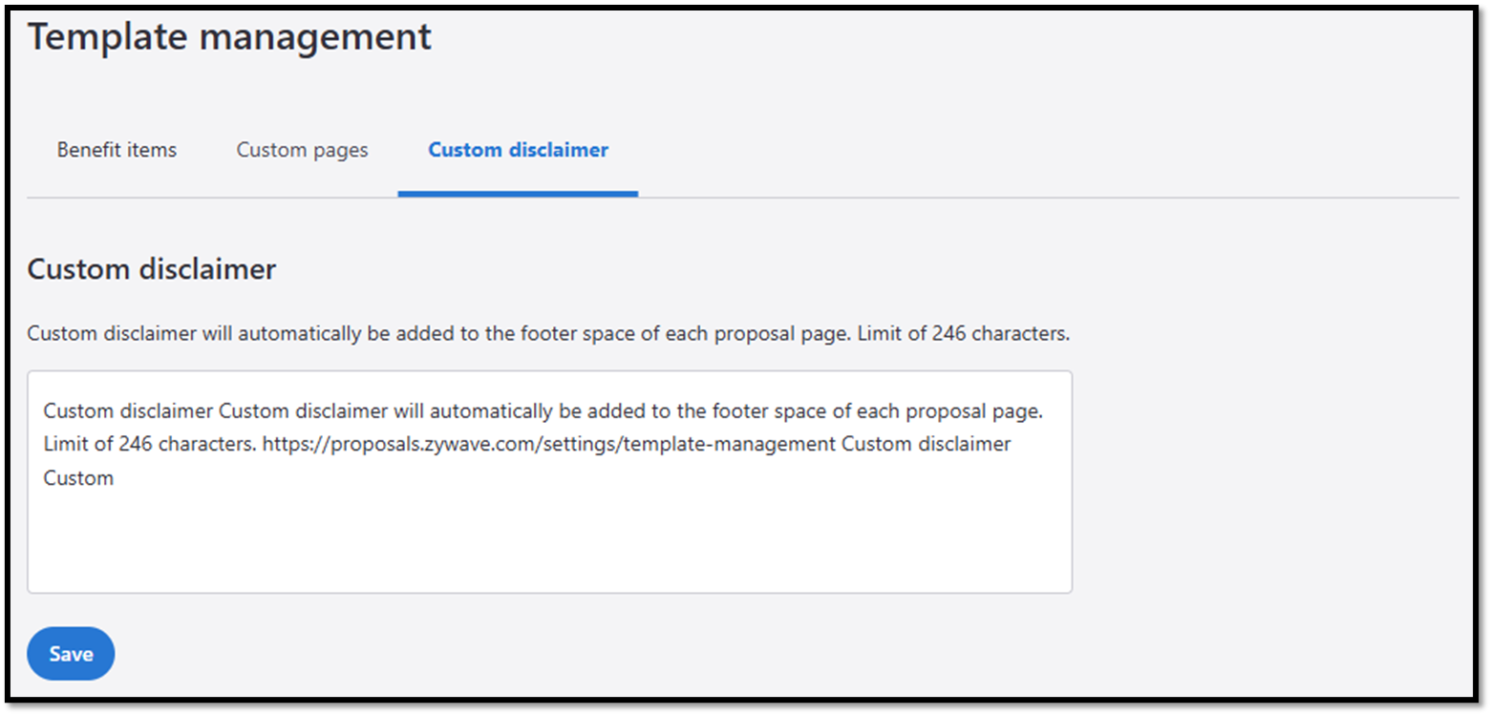
Task: Open the Custom pages tab
Action: 302,150
